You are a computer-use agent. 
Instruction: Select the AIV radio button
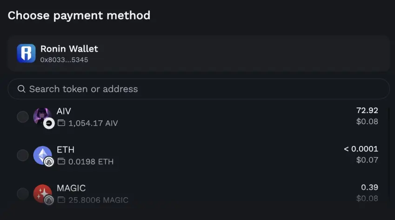[23, 117]
